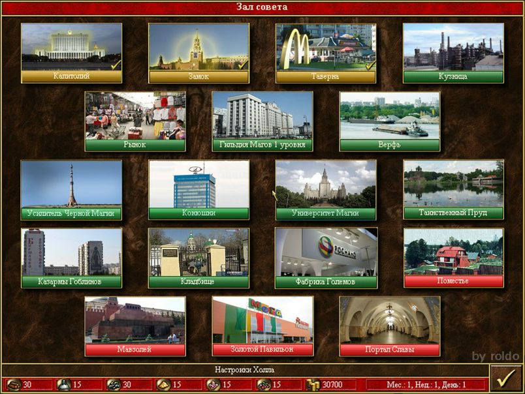Click the ore resource icon

(114, 385)
